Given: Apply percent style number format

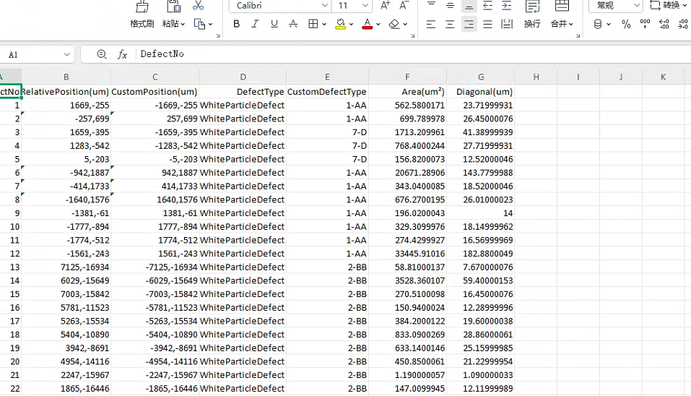Looking at the screenshot, I should [625, 24].
